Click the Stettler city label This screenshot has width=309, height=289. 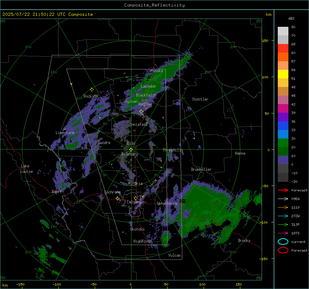coord(200,99)
